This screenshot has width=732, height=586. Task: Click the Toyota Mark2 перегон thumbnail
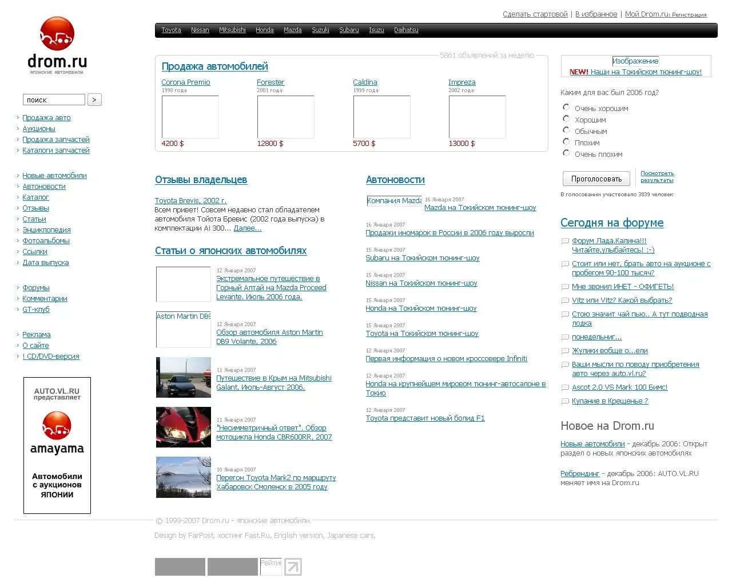[184, 477]
